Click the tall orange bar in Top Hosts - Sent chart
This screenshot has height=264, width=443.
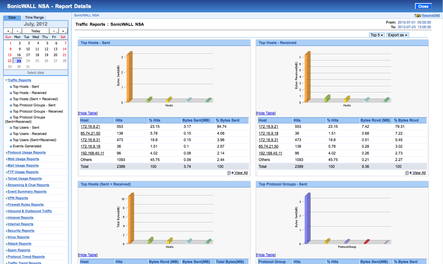pyautogui.click(x=130, y=78)
